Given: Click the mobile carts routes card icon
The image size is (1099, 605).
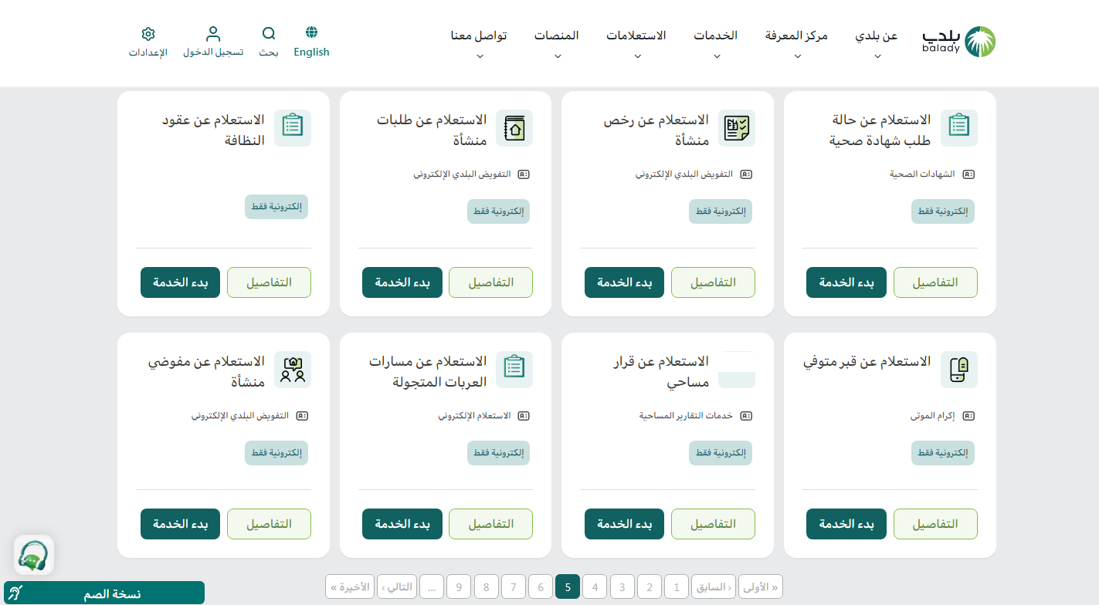Looking at the screenshot, I should 514,369.
